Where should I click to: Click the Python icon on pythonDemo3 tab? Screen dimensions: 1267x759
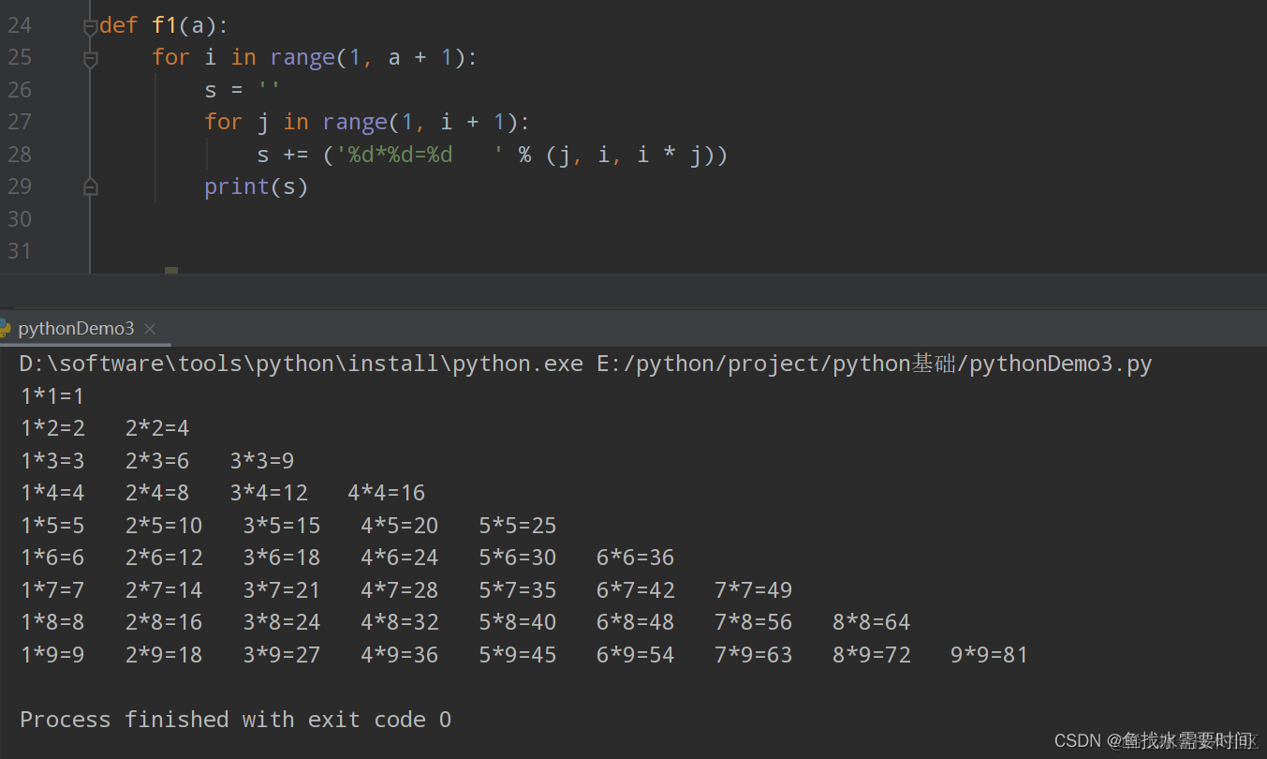[x=5, y=328]
